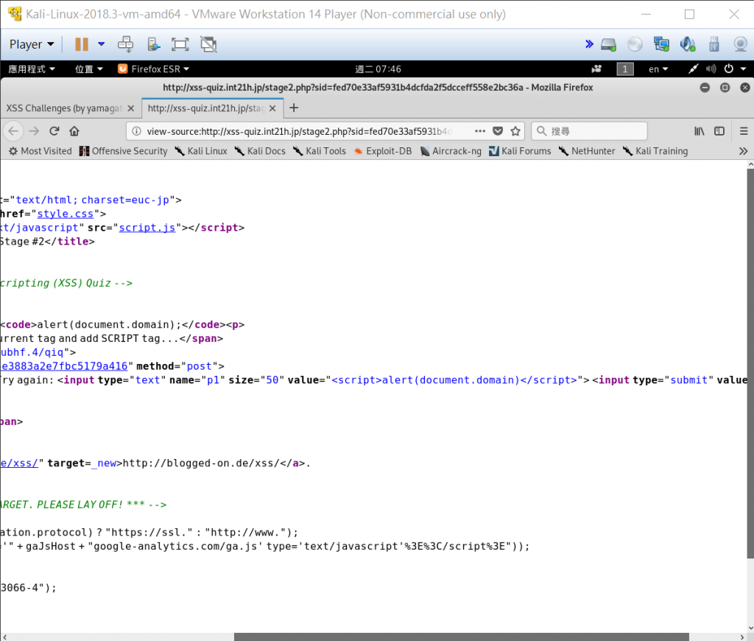Open the 位置 places menu
Viewport: 754px width, 641px height.
click(89, 69)
